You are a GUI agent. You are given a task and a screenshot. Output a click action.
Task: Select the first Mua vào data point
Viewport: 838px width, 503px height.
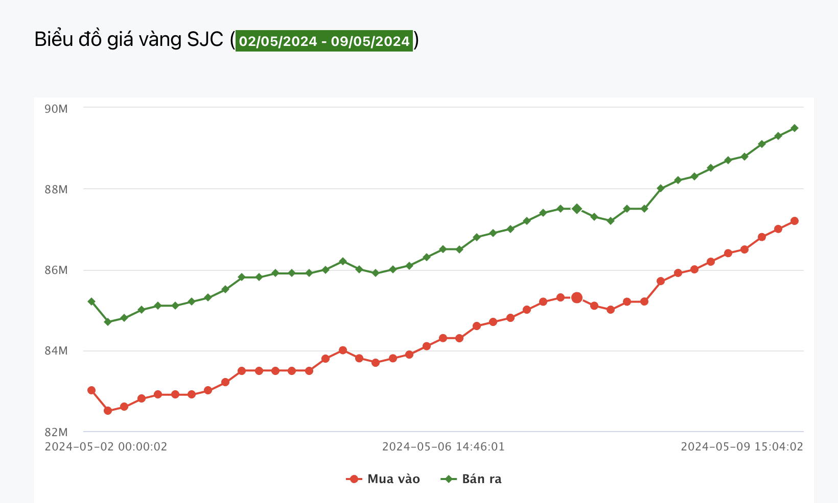[91, 390]
